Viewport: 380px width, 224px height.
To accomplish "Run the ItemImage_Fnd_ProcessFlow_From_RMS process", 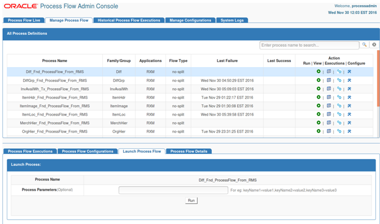I will tap(318, 106).
